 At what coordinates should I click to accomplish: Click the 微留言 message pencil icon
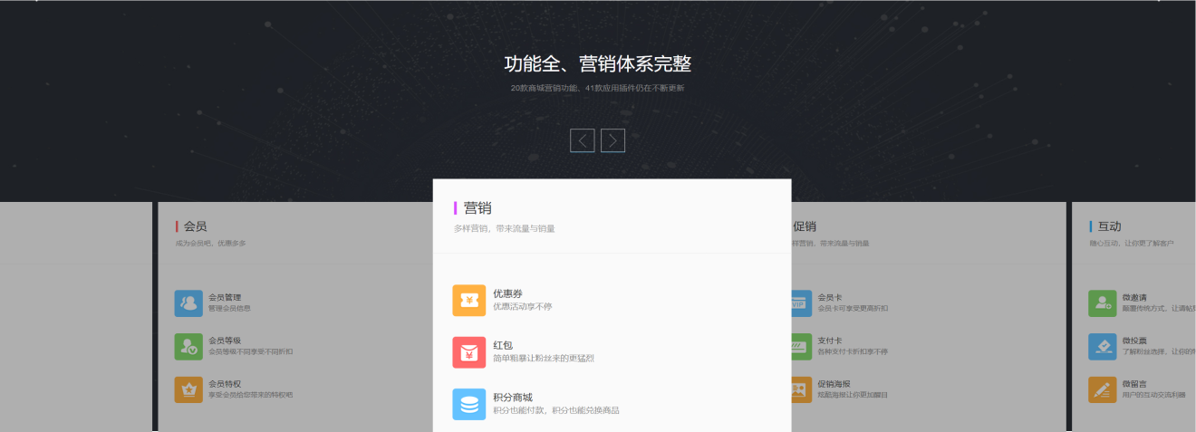tap(1103, 390)
